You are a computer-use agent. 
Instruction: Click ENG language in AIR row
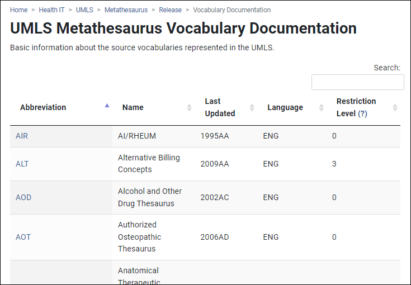tap(271, 136)
